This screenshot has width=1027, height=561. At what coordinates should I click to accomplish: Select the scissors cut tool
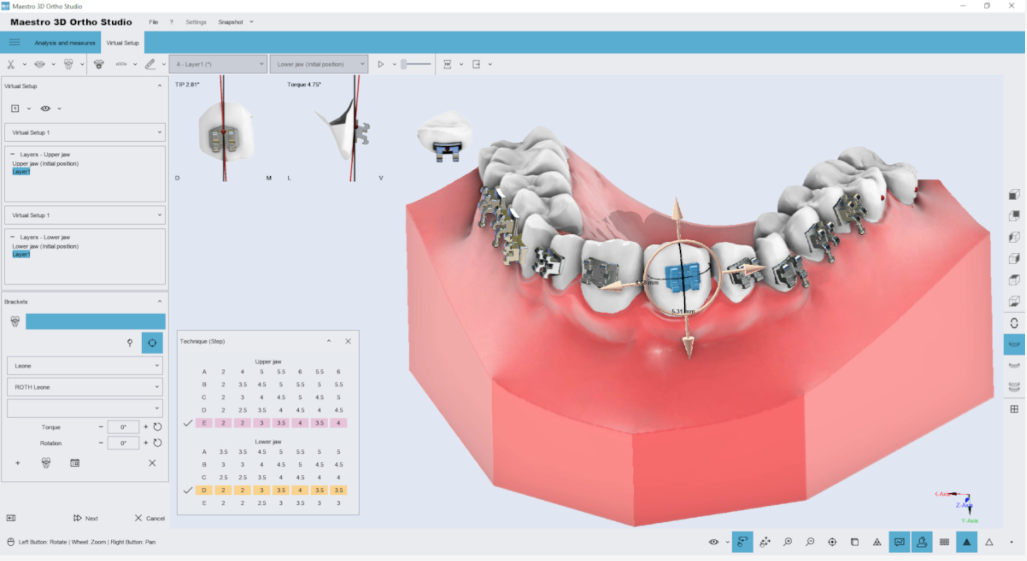(11, 65)
